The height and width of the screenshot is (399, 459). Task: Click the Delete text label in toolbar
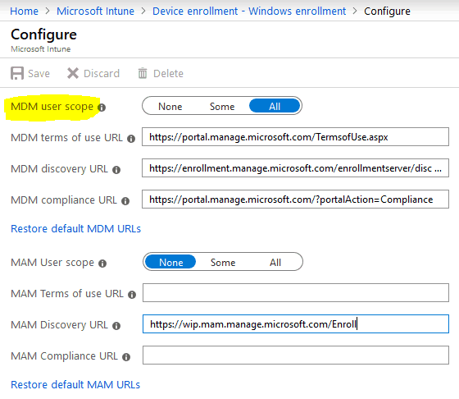pyautogui.click(x=168, y=74)
